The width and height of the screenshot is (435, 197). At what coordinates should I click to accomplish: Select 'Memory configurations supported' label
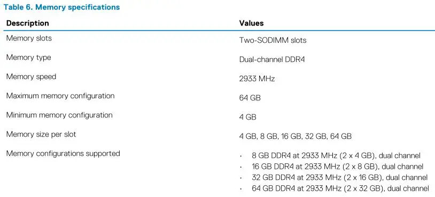[63, 154]
